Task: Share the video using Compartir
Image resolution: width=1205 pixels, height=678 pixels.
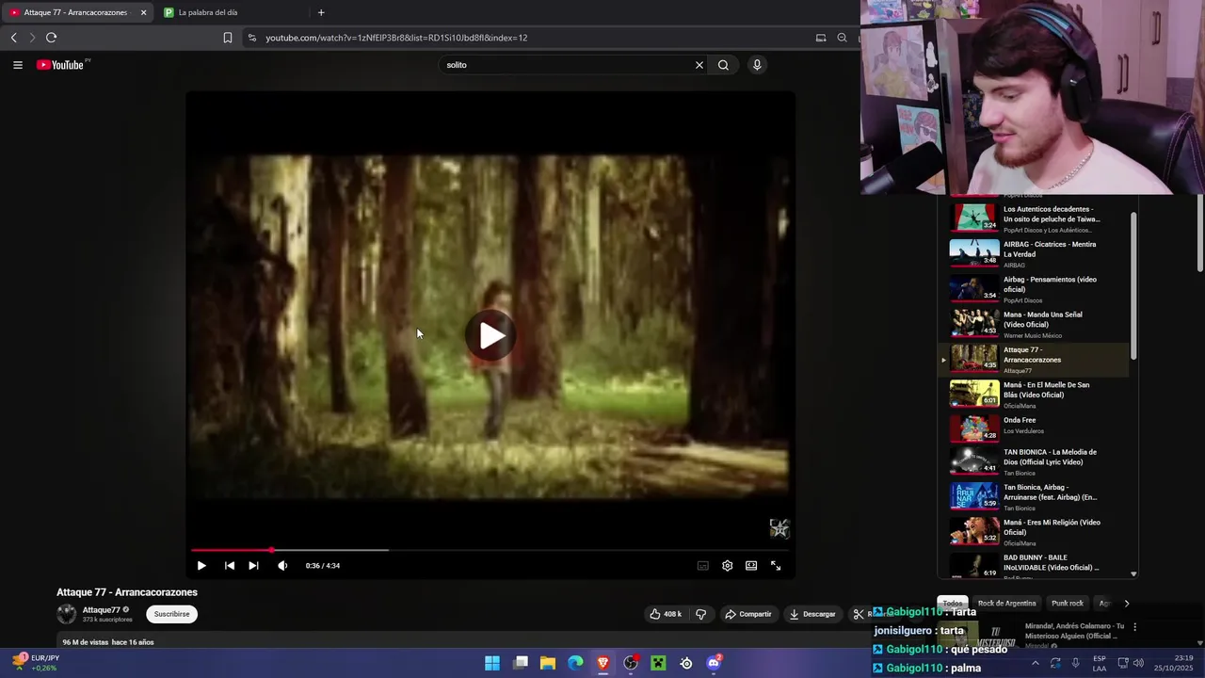Action: click(x=748, y=614)
